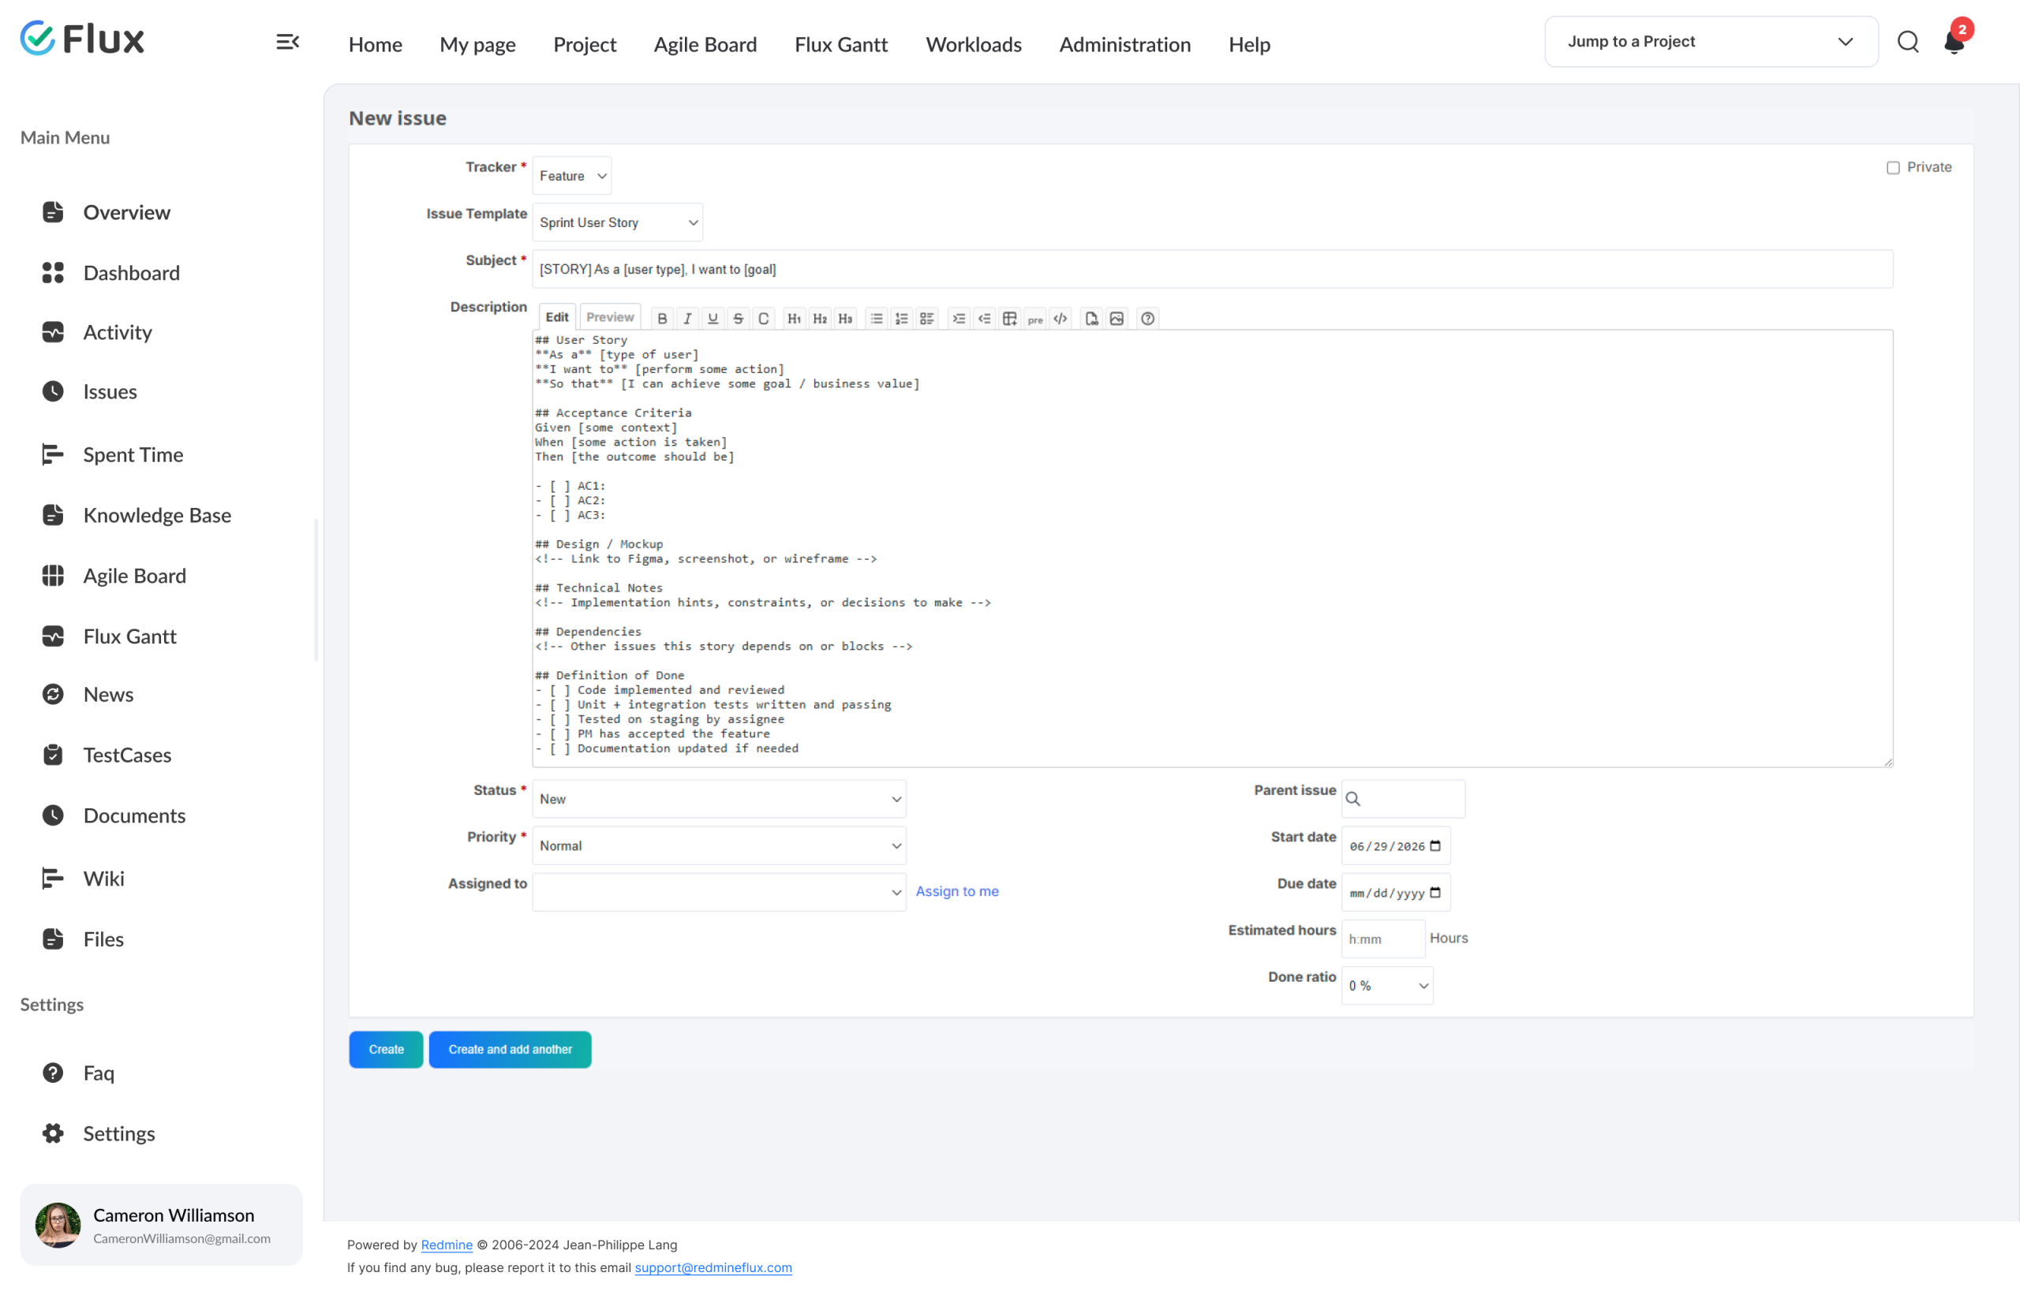The image size is (2020, 1291).
Task: Click the Subject input field
Action: pyautogui.click(x=1212, y=269)
